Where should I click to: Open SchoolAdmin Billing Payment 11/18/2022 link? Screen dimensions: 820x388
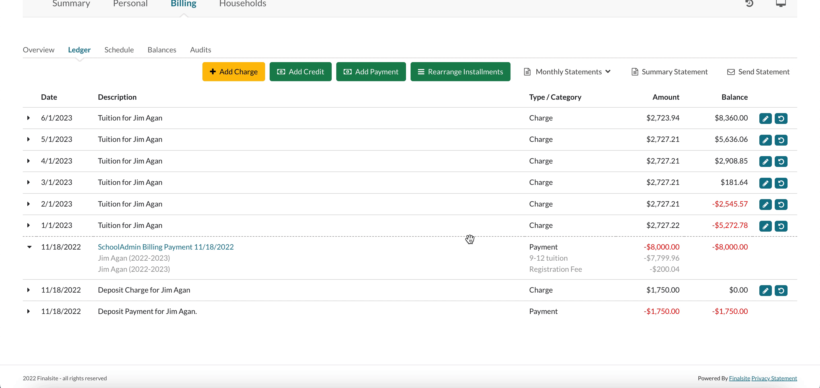pos(165,247)
